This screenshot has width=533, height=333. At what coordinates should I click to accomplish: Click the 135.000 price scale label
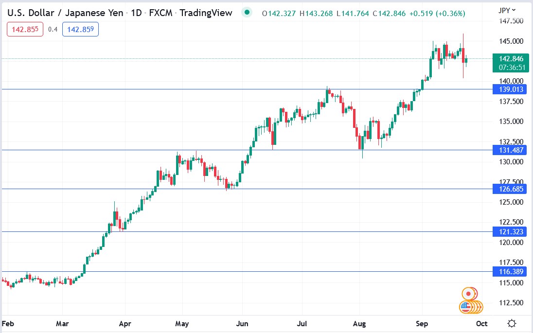pos(511,122)
